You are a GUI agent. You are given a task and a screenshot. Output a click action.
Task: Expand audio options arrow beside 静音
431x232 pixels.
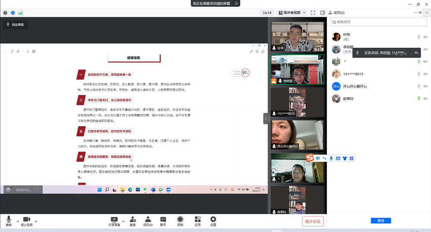[18, 221]
